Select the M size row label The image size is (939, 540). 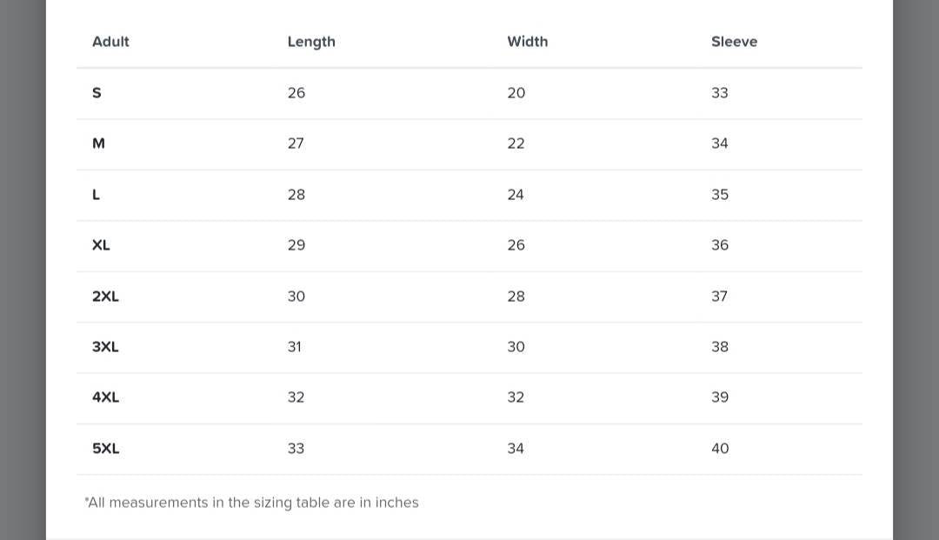point(98,143)
